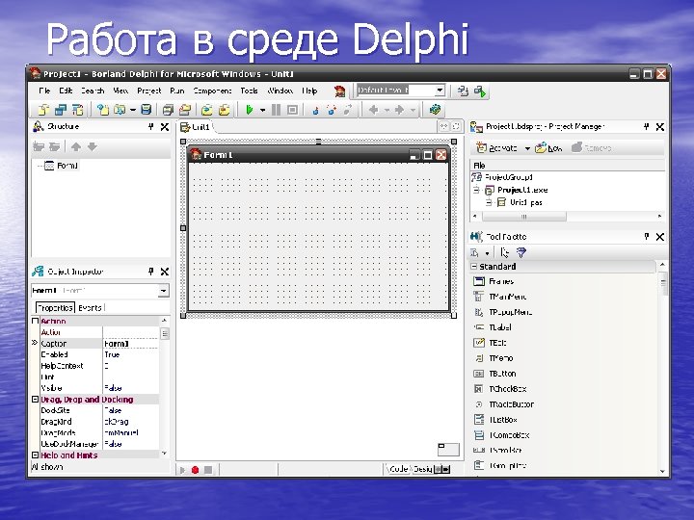The width and height of the screenshot is (694, 520).
Task: Click the macro stop button below the designer
Action: tap(208, 470)
